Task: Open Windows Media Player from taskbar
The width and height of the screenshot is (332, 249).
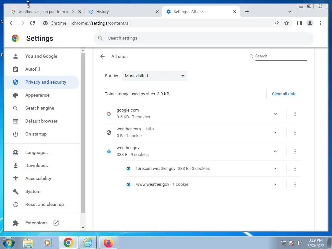Action: click(48, 243)
